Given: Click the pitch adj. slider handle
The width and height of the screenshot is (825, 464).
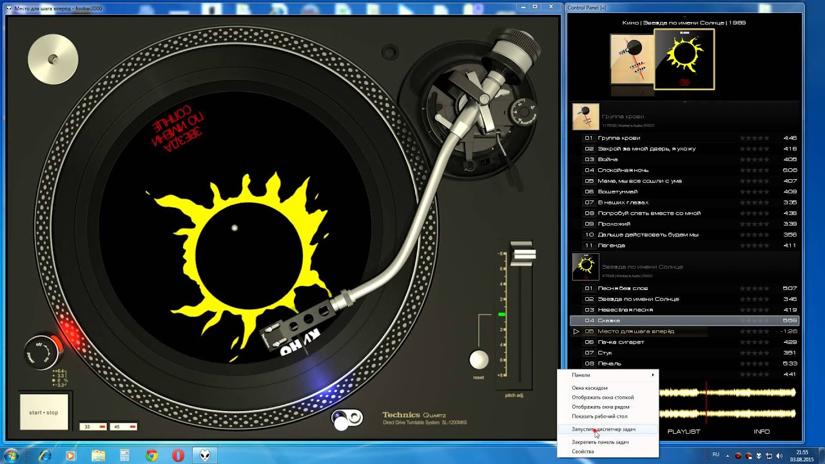Looking at the screenshot, I should (x=523, y=253).
